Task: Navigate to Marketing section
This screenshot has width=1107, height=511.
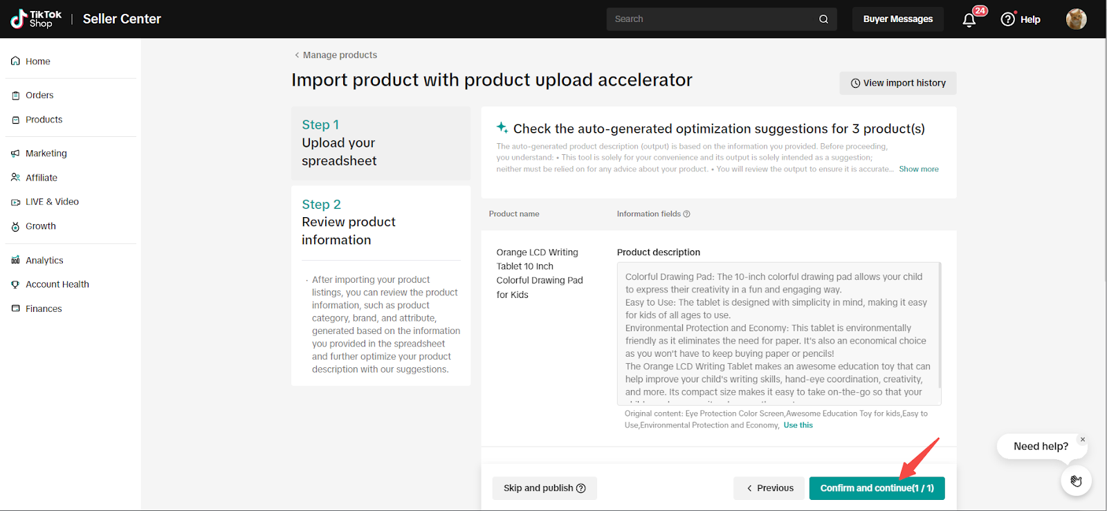Action: [46, 154]
